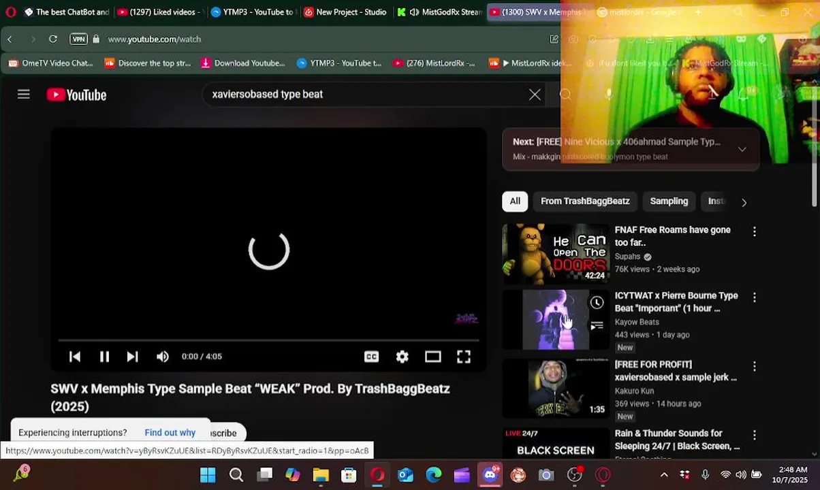Screen dimensions: 820x490
Task: Open more options for xaviersobased sample jerk video
Action: 754,367
